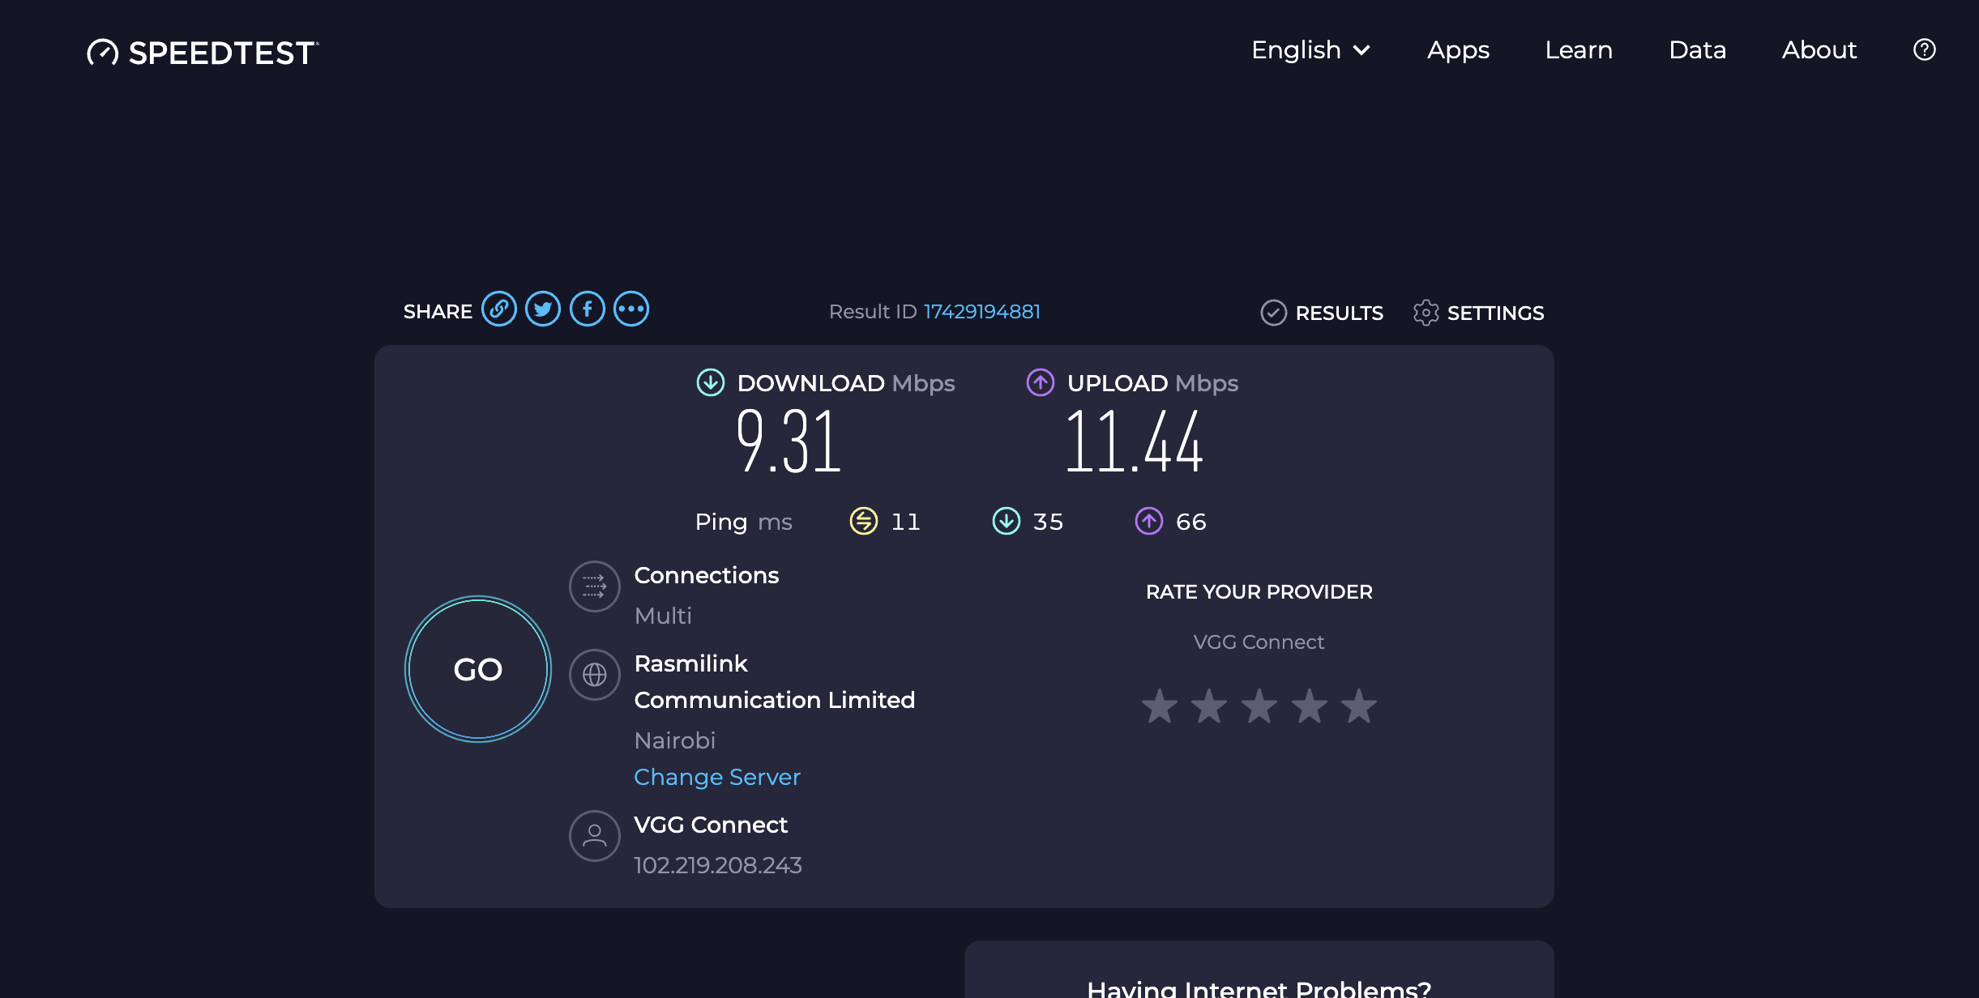Share result on Facebook

587,309
